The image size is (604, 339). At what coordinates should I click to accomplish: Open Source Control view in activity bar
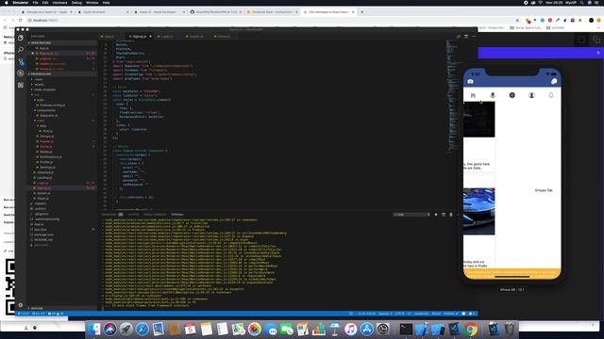pos(21,61)
